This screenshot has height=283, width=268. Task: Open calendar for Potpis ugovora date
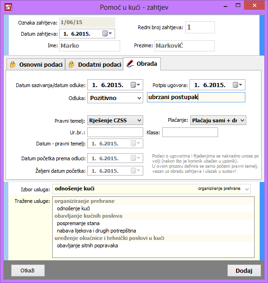click(238, 85)
